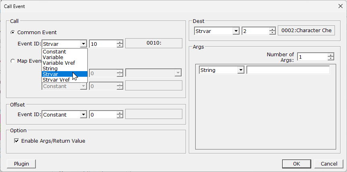
Task: Click the Offset Event ID value field
Action: click(x=103, y=115)
